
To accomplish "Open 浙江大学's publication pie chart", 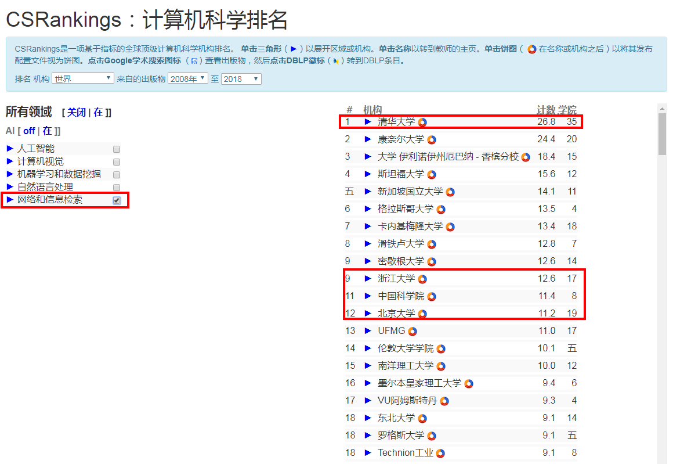I will tap(423, 278).
